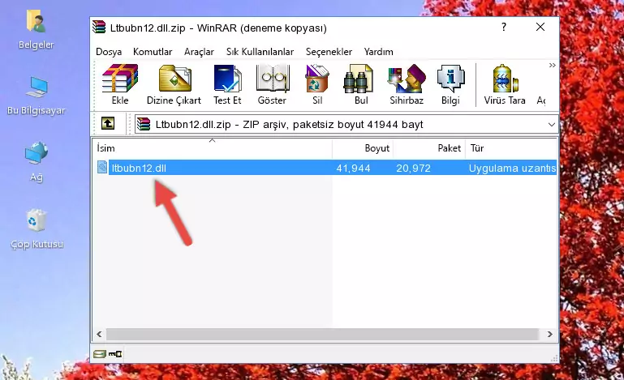The image size is (624, 380).
Task: Click the Uygulama uzantısı type cell
Action: point(512,169)
